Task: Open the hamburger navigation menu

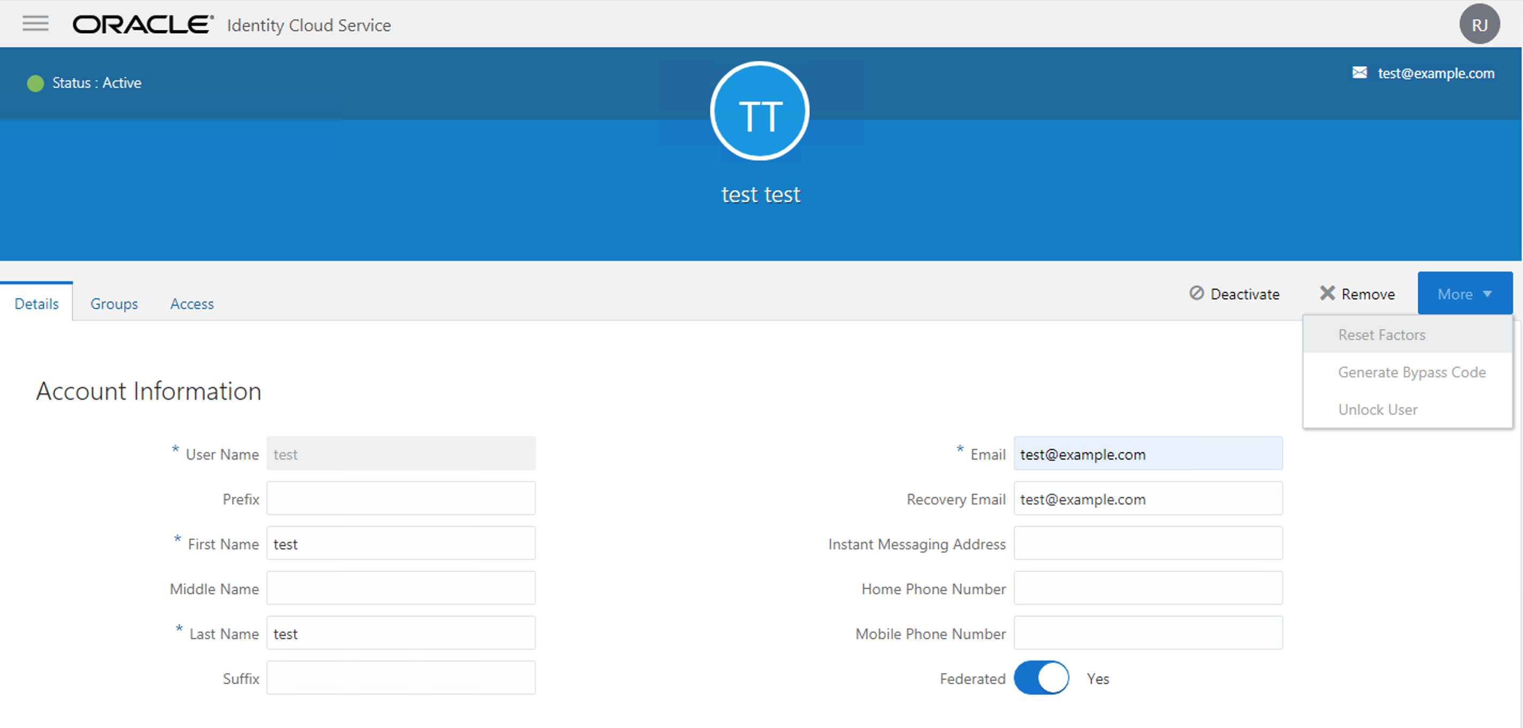Action: point(35,24)
